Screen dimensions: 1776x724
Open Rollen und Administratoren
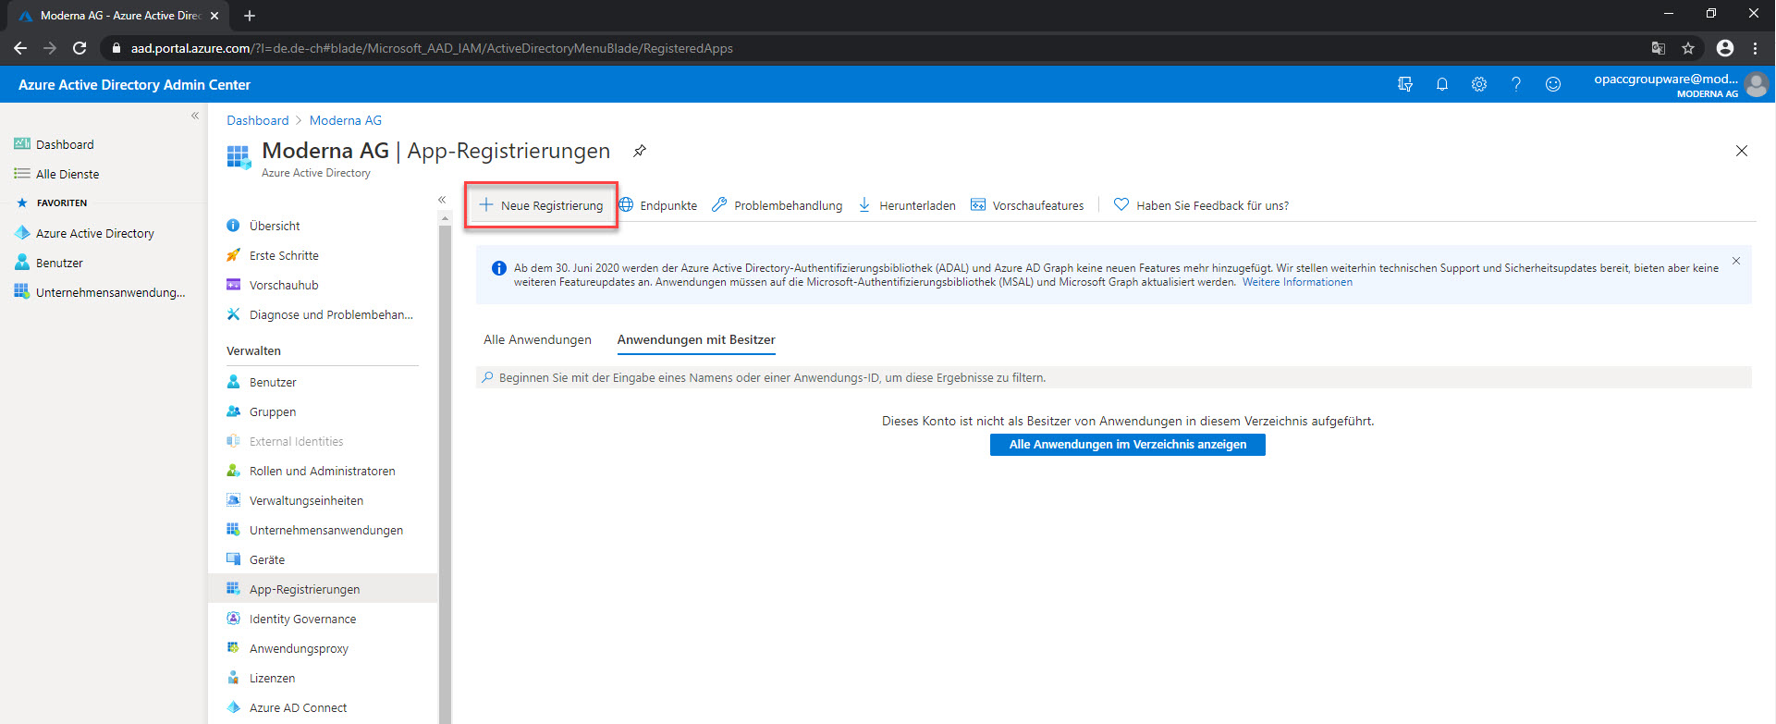point(323,471)
